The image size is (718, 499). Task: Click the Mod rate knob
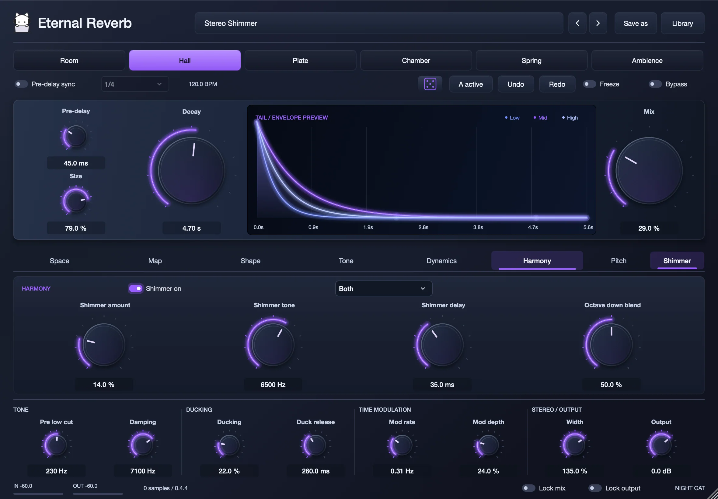[402, 445]
